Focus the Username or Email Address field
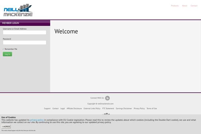The height and width of the screenshot is (134, 201). pyautogui.click(x=24, y=32)
